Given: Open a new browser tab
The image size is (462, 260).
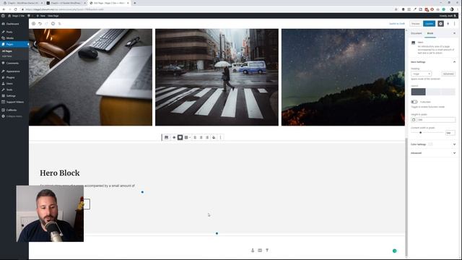Looking at the screenshot, I should (x=135, y=3).
